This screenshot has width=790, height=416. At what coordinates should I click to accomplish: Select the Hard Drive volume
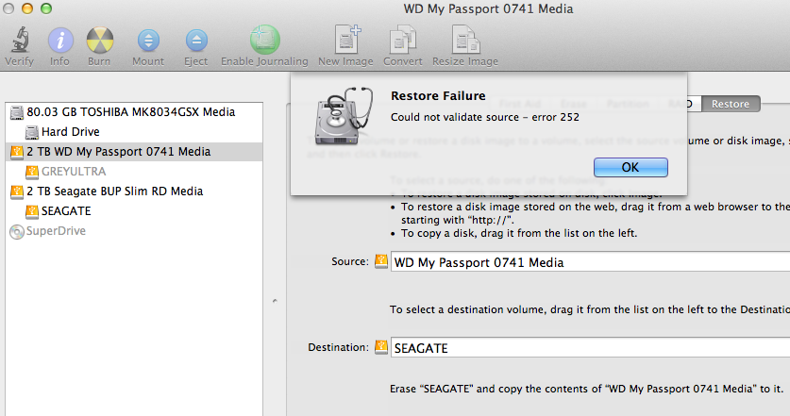point(134,132)
